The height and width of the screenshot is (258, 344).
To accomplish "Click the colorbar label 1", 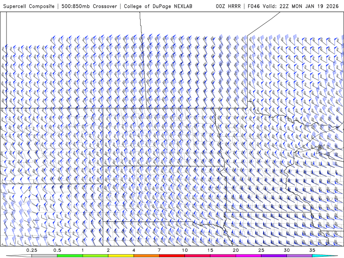I will 83,250.
